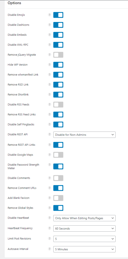The width and height of the screenshot is (128, 259).
Task: Show help for Autosave Interval
Action: pos(49,249)
